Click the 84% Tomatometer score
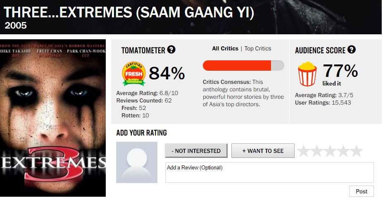The image size is (383, 205). [x=167, y=74]
